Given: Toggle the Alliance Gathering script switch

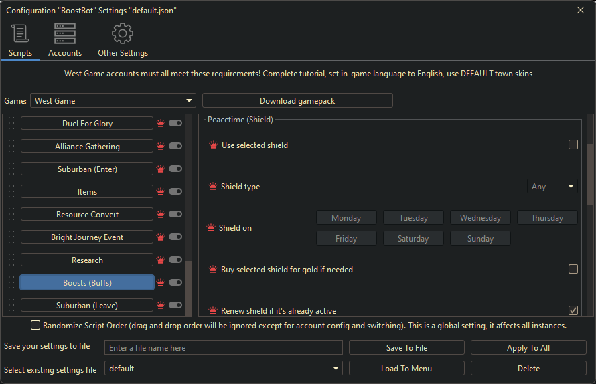Looking at the screenshot, I should tap(175, 147).
